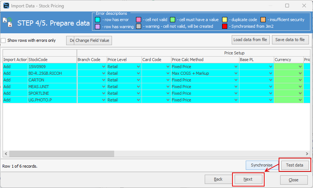
Task: Open Branch Code dropdown for 15W0909 row
Action: 103,67
